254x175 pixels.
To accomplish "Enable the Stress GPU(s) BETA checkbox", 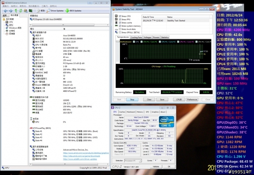I will 120,32.
